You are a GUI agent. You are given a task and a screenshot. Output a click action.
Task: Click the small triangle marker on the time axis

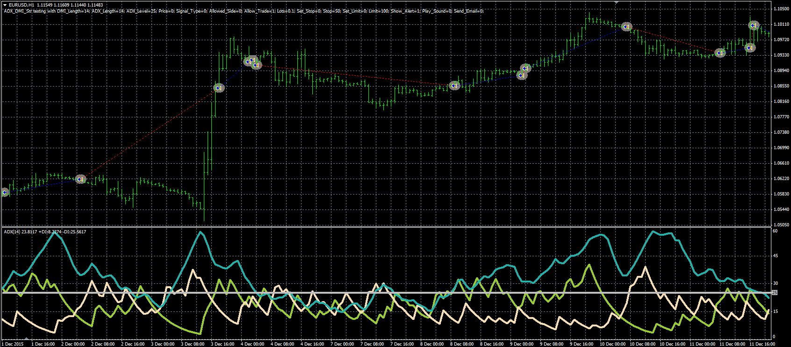pos(27,339)
